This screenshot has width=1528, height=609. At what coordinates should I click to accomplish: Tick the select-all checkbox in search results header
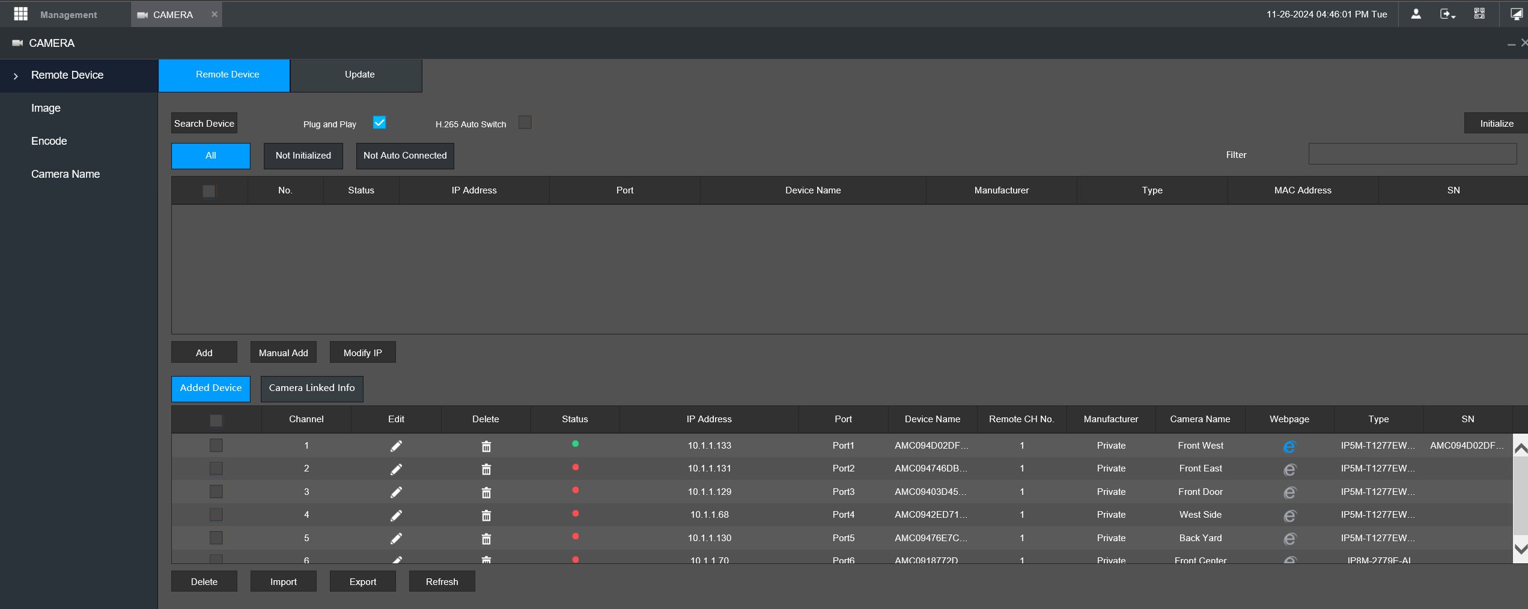point(209,191)
